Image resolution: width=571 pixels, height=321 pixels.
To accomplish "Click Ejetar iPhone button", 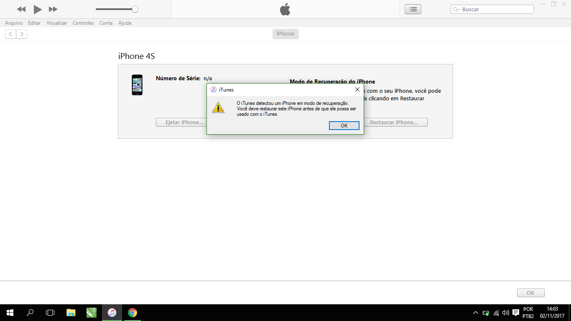I will [181, 122].
